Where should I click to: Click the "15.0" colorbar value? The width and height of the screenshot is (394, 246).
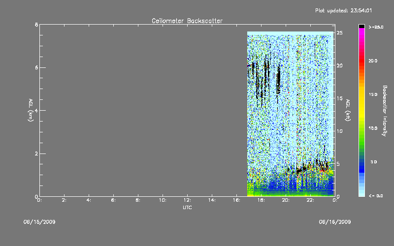(x=373, y=94)
